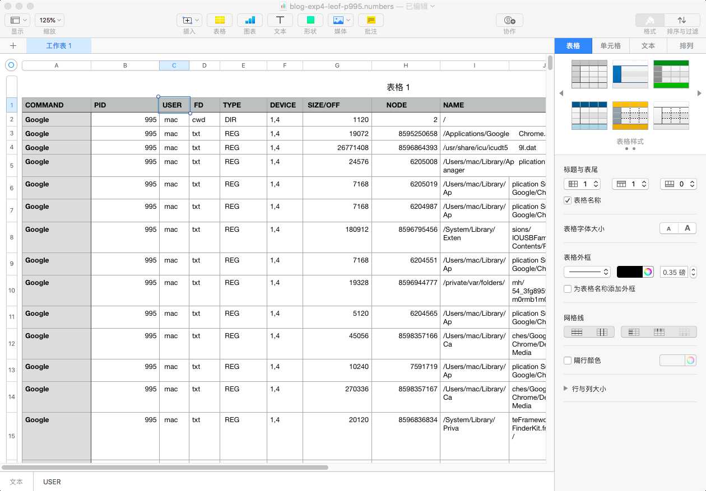The image size is (706, 491).
Task: Click the 形状 shape toolbar icon
Action: [310, 20]
